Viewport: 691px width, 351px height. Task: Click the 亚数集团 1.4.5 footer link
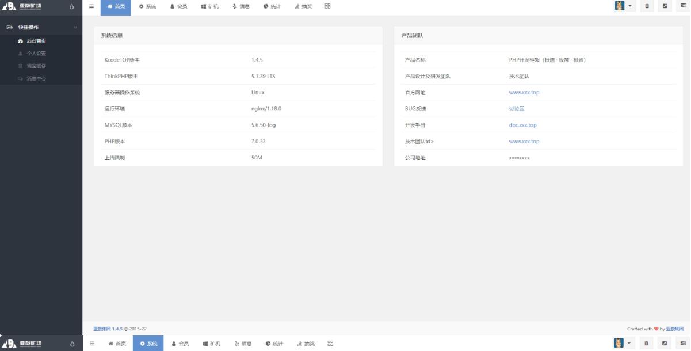[x=108, y=329]
